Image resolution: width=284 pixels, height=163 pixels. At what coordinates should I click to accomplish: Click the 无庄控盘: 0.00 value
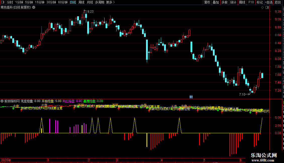pyautogui.click(x=31, y=101)
